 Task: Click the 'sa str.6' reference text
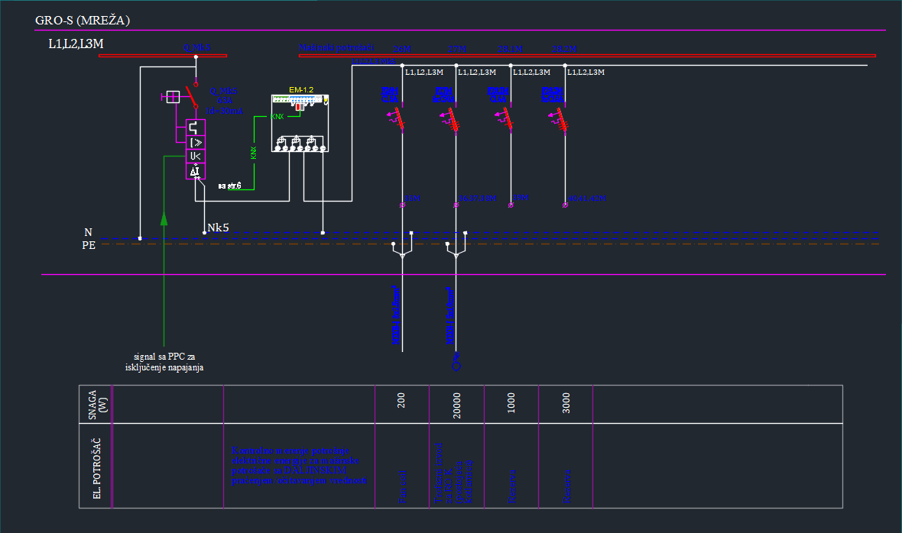click(x=229, y=186)
